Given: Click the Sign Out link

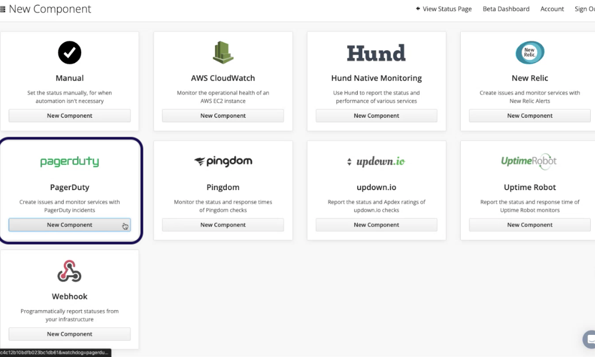Looking at the screenshot, I should tap(585, 9).
